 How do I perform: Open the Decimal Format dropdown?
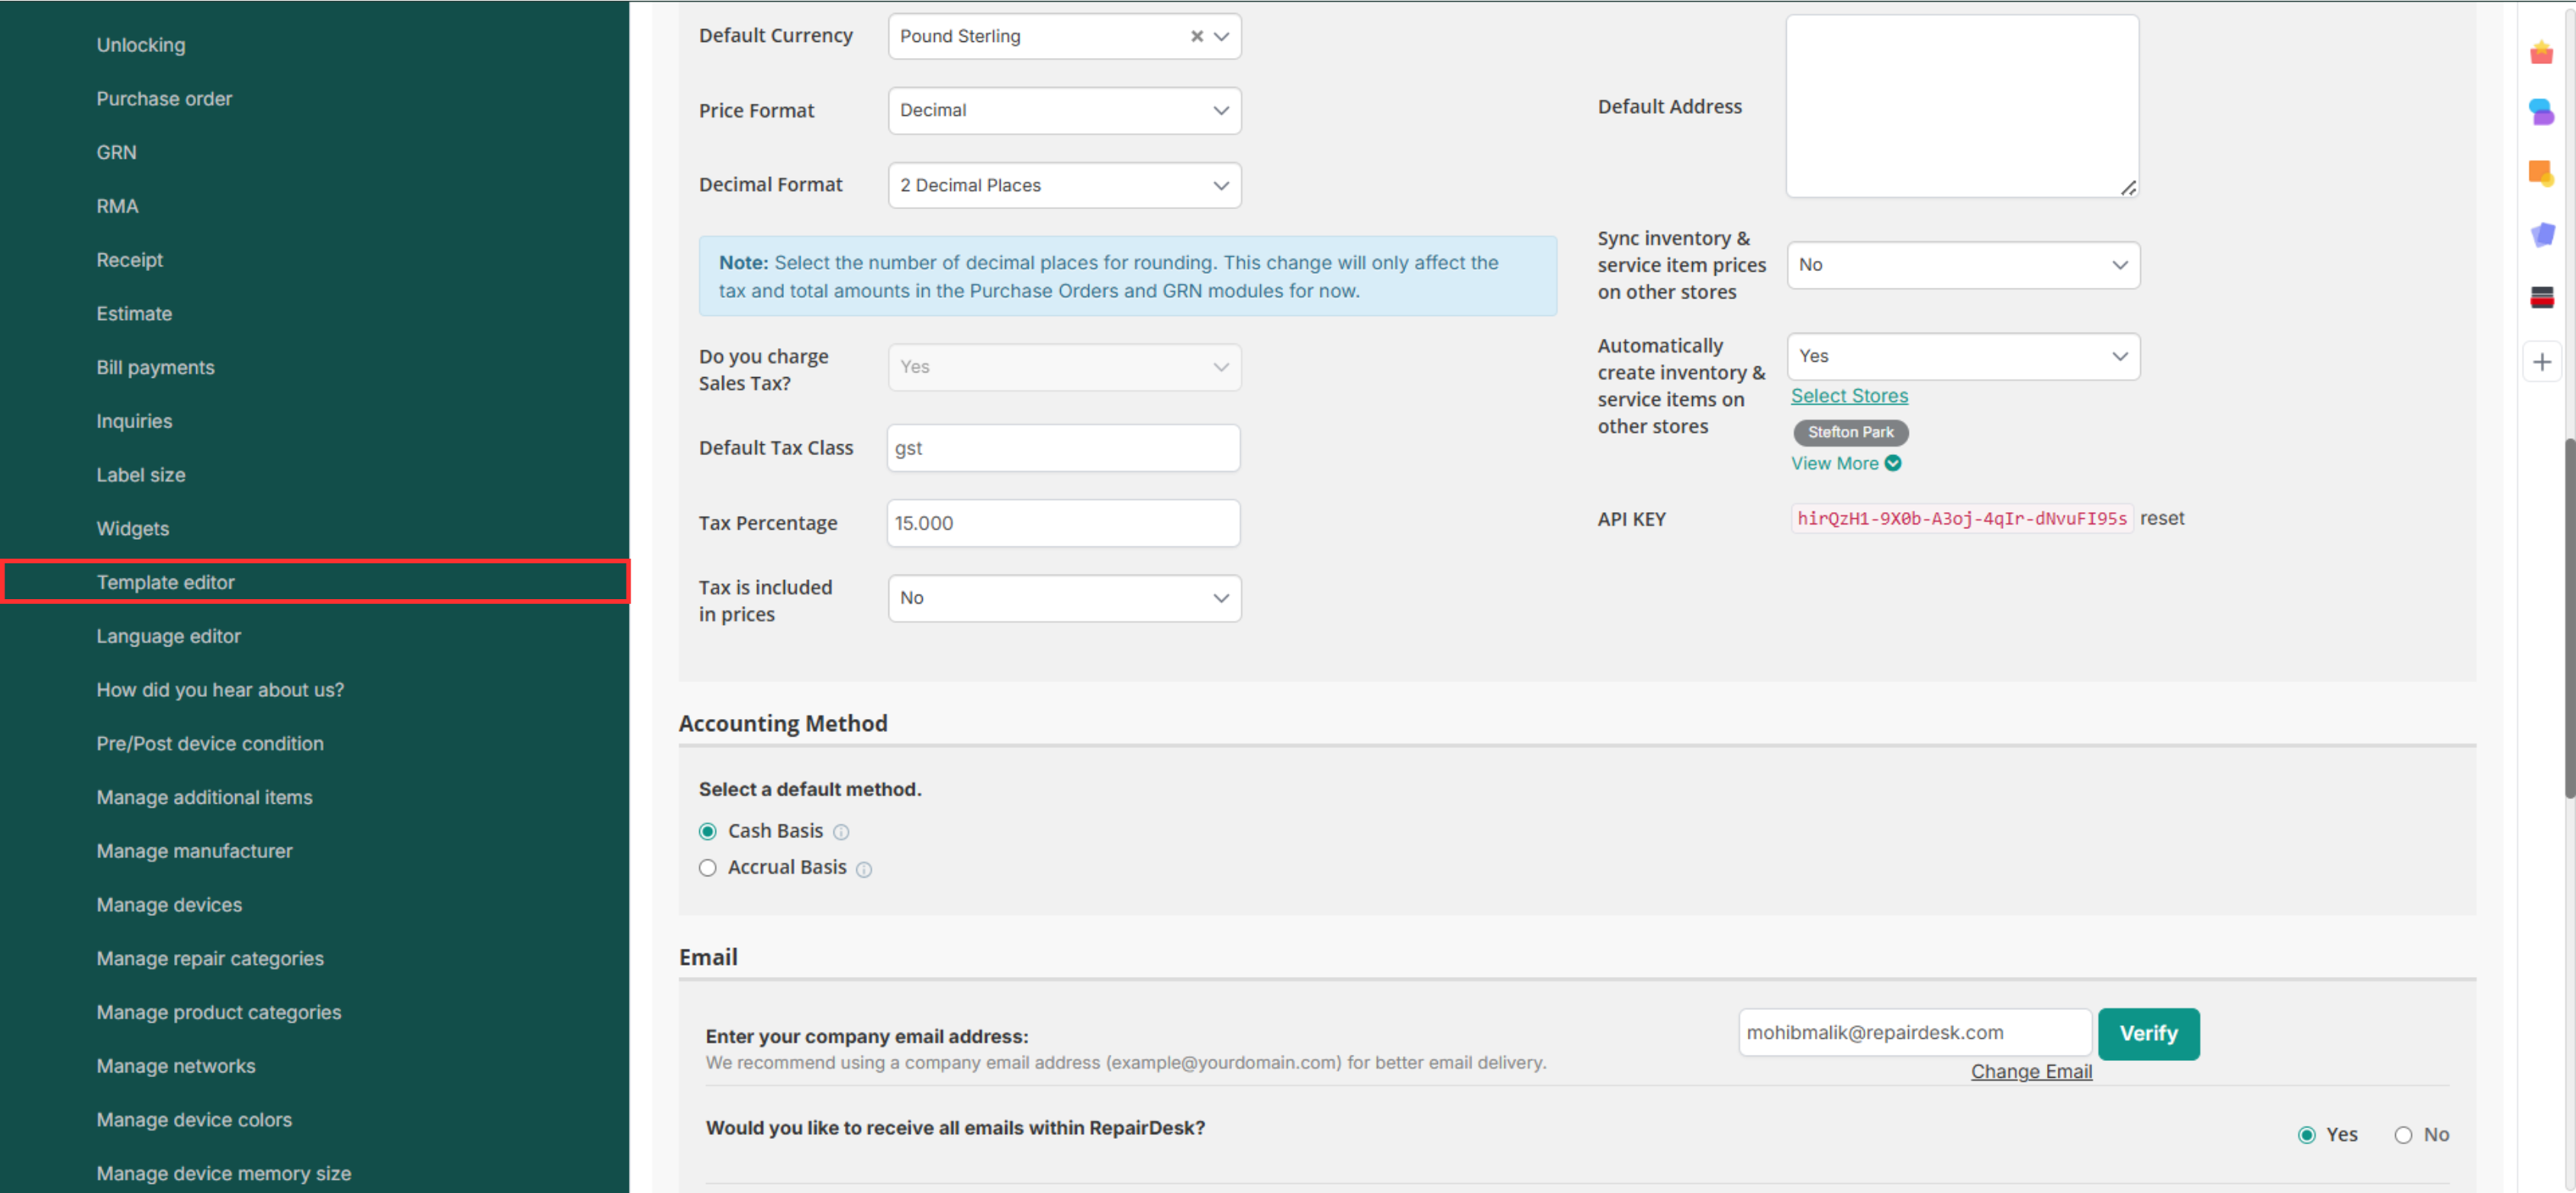point(1064,185)
